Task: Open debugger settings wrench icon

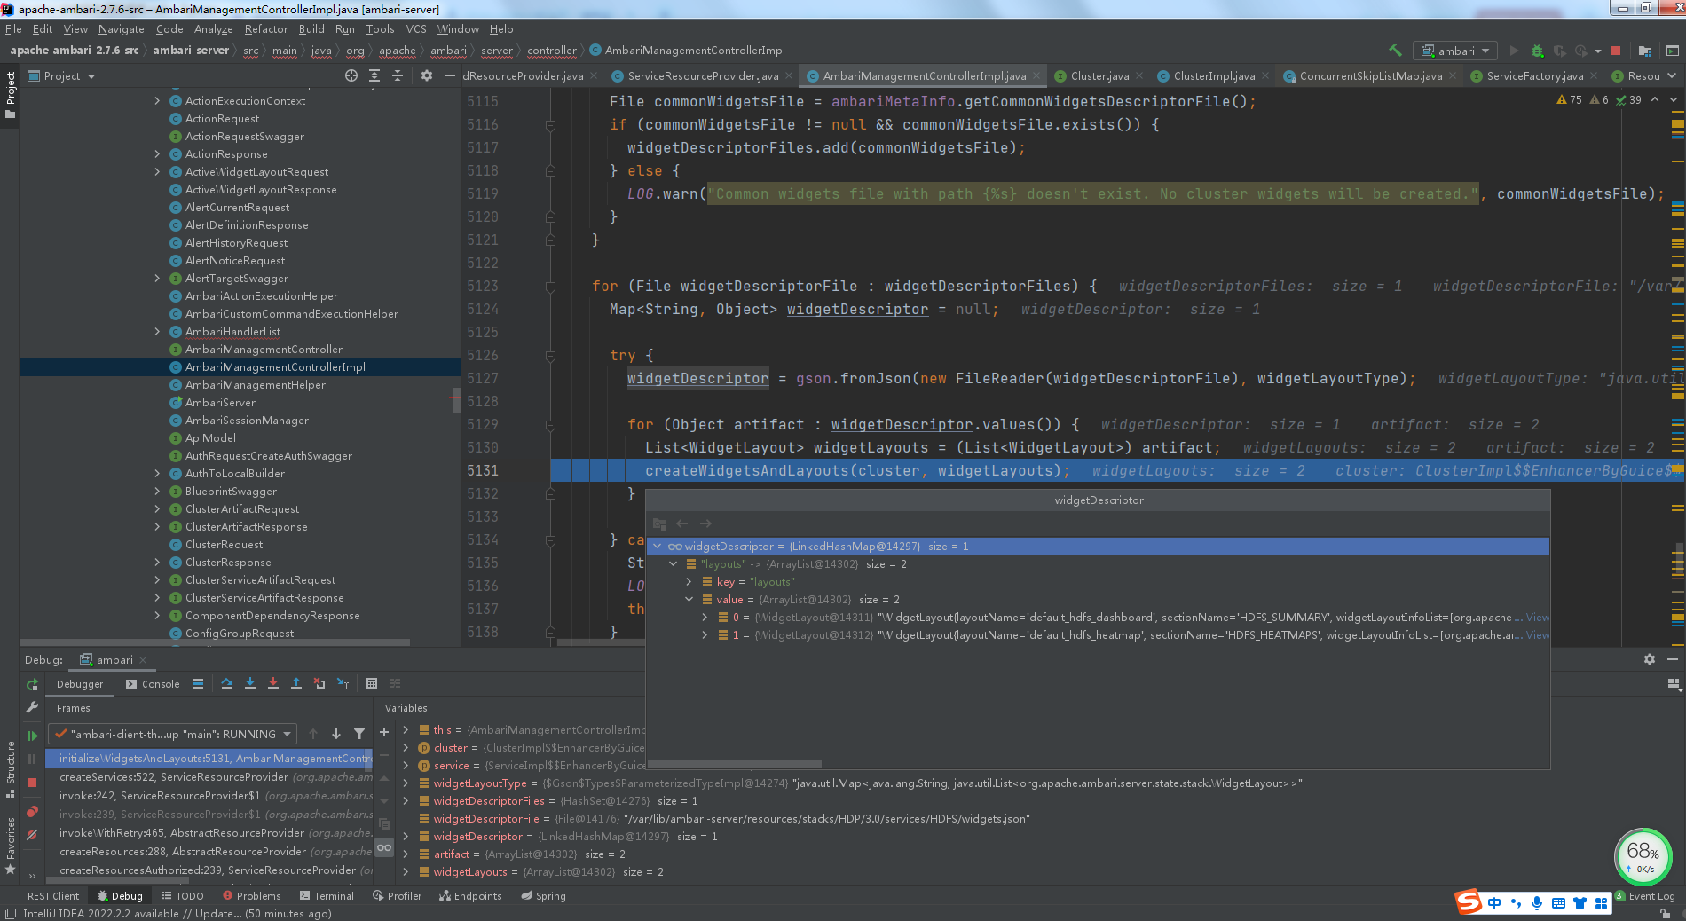Action: coord(32,707)
